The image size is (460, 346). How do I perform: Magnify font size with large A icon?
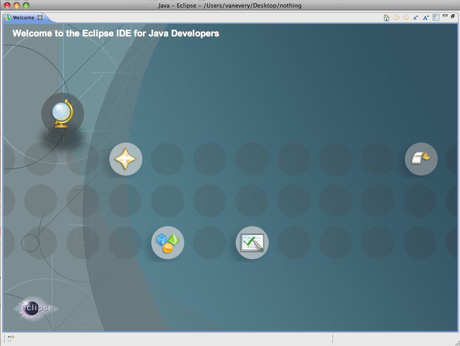[426, 18]
